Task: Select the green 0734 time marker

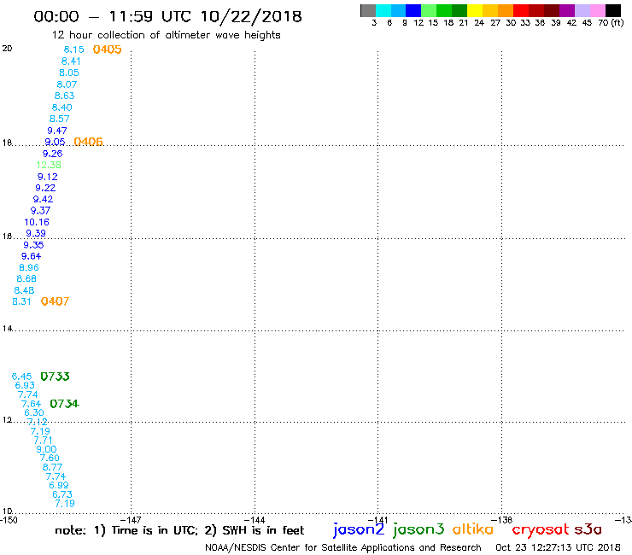Action: tap(65, 404)
